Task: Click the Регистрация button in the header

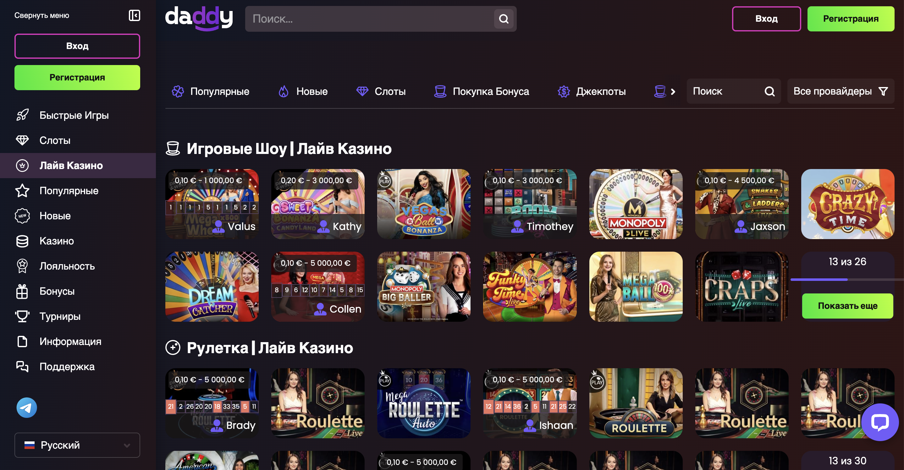Action: pyautogui.click(x=851, y=19)
